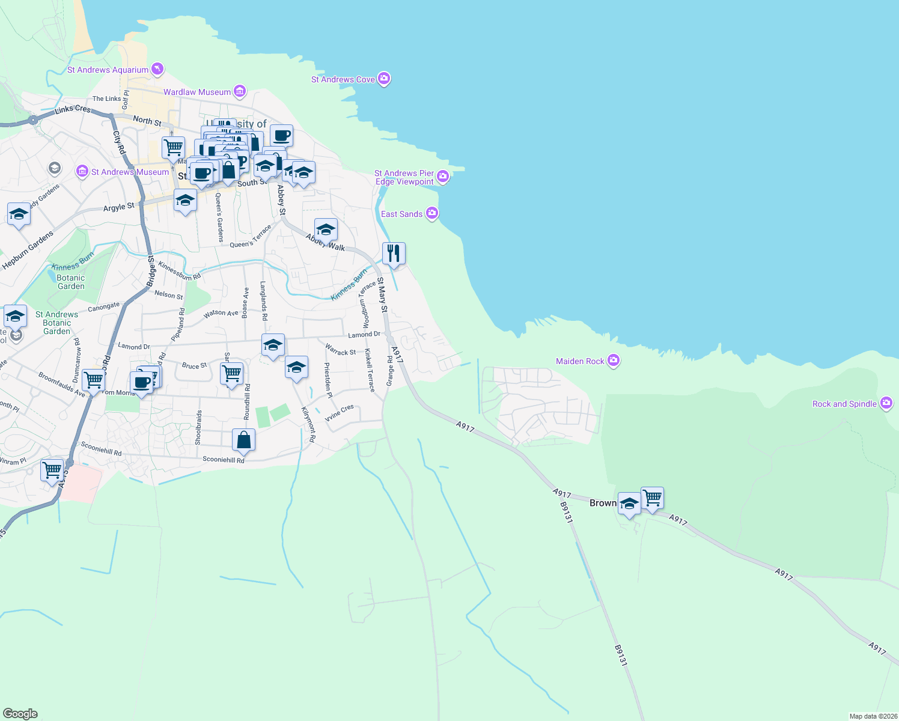Select the Abbey Walk road label
The image size is (899, 721).
[x=326, y=242]
